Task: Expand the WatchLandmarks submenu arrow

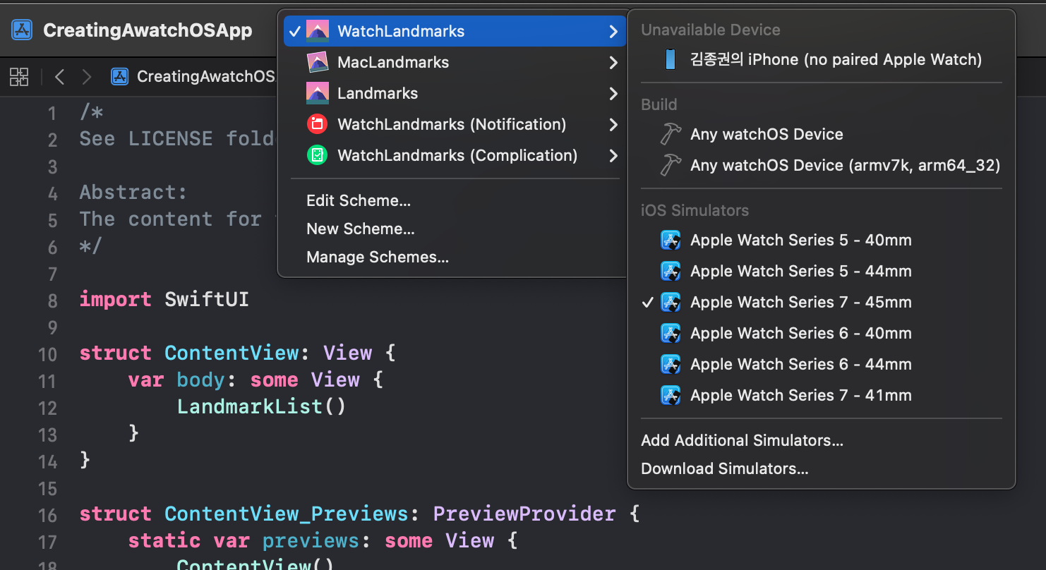Action: coord(613,31)
